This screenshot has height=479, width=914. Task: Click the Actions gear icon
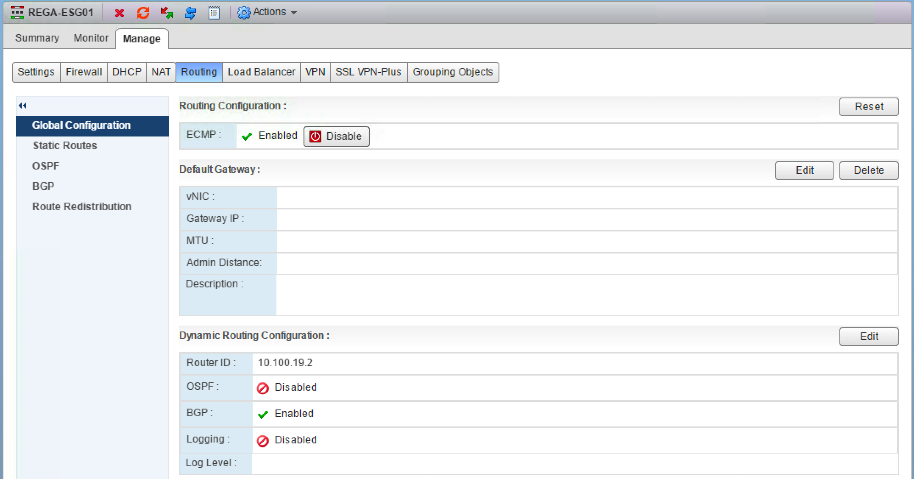(244, 13)
